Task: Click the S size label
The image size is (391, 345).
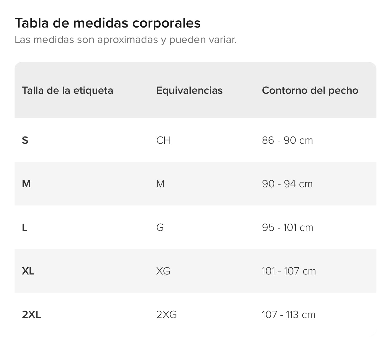Action: click(x=25, y=140)
